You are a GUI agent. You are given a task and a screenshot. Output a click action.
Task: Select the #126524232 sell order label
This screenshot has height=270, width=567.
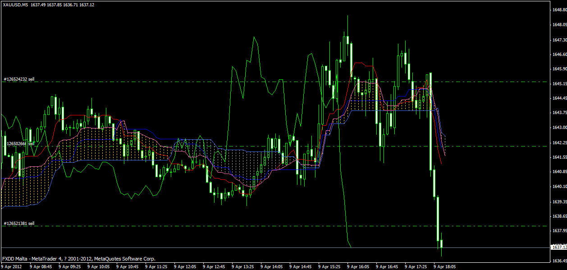point(19,79)
